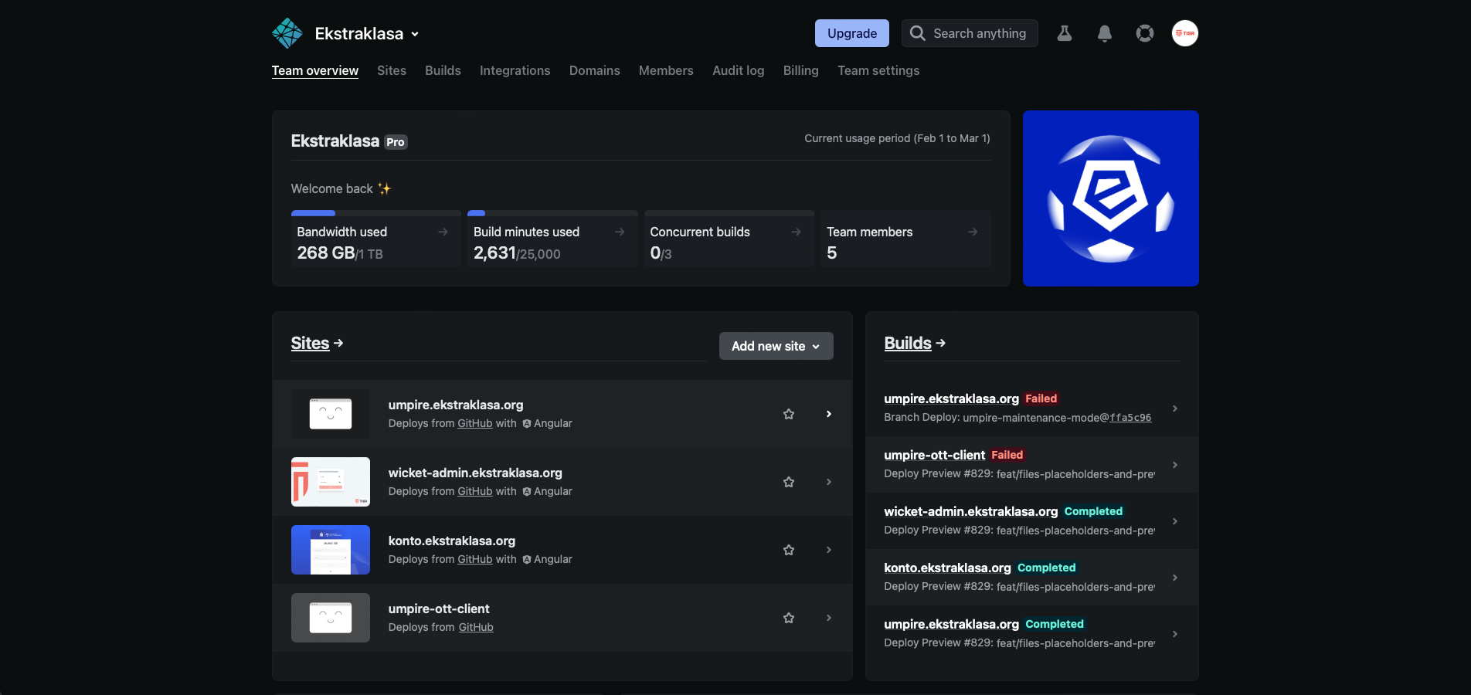Open the Labs flask icon
This screenshot has width=1471, height=695.
click(1065, 33)
